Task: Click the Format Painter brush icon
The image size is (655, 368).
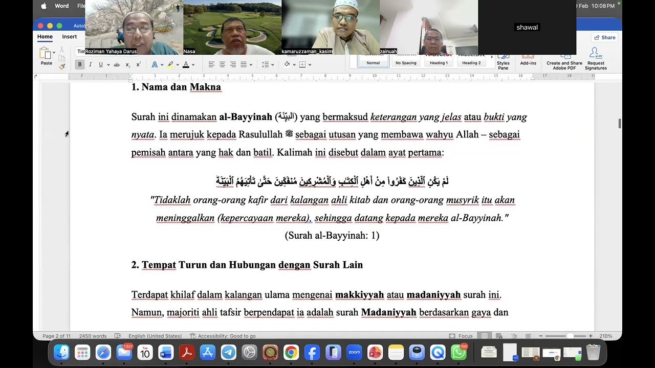Action: pos(61,66)
